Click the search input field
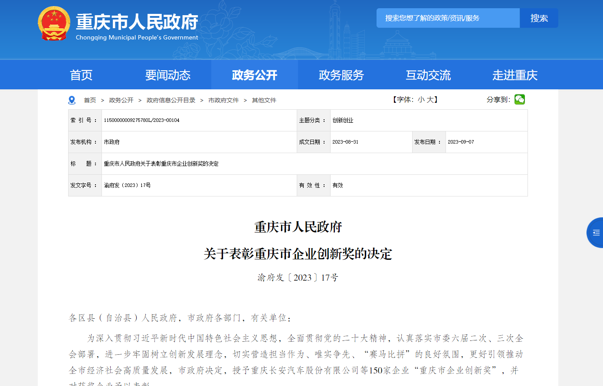 coord(448,18)
